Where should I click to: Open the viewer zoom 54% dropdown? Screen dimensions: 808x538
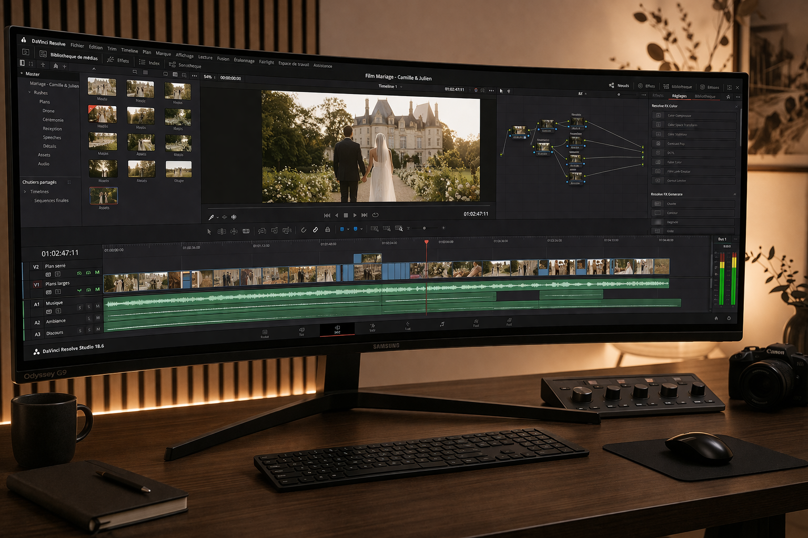(x=208, y=77)
